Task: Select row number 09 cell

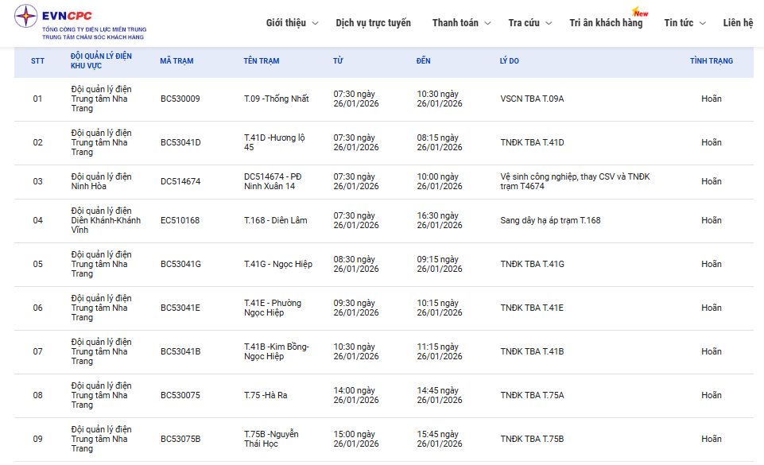Action: tap(37, 439)
